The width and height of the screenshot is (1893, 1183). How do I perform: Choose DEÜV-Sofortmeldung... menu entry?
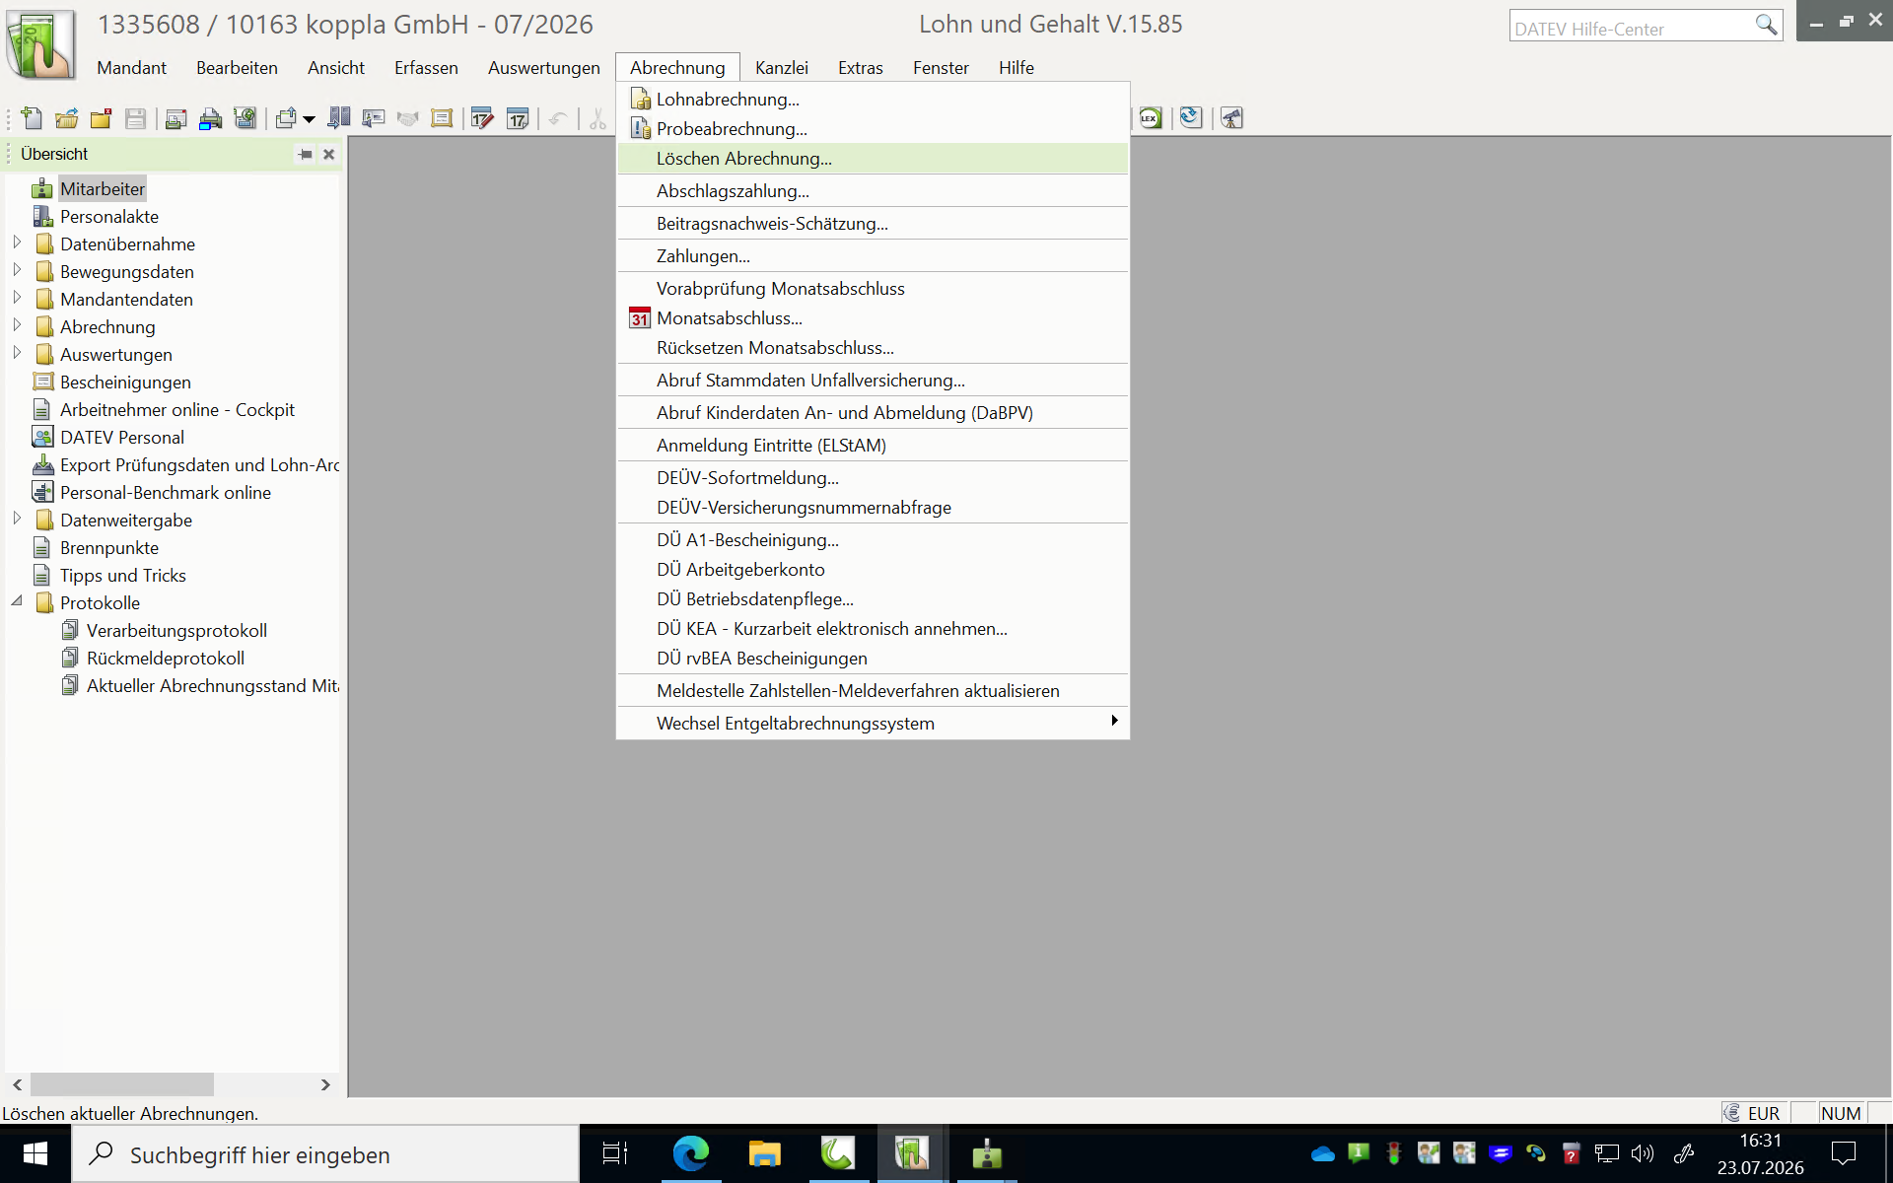point(873,478)
